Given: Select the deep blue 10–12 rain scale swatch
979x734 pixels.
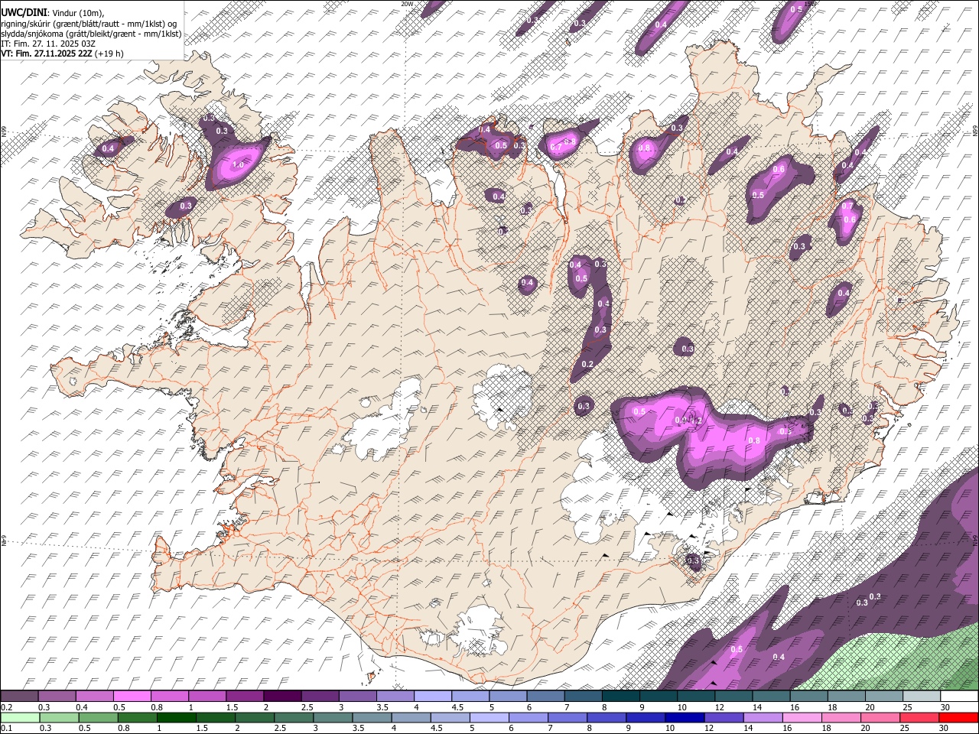Looking at the screenshot, I should 685,717.
